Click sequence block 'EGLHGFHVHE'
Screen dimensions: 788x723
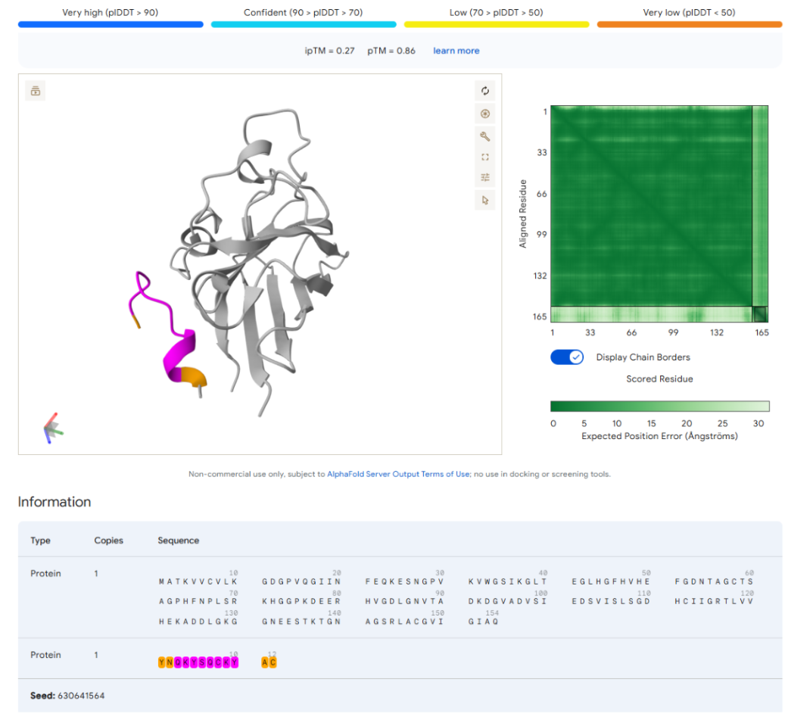[611, 581]
